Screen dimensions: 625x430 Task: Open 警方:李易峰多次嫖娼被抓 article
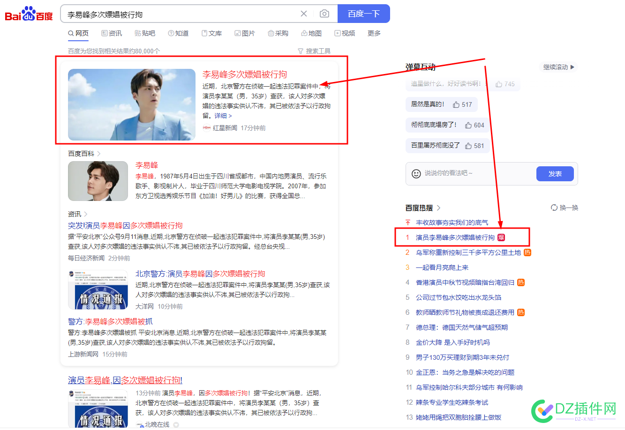pos(110,321)
